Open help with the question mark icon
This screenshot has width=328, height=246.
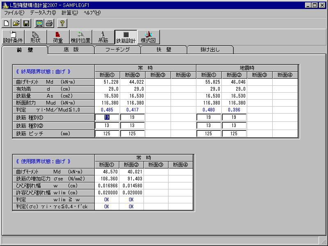[63, 23]
